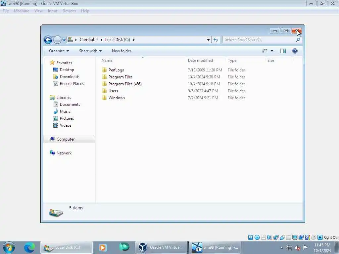
Task: Open Explorer Help question mark icon
Action: [295, 51]
